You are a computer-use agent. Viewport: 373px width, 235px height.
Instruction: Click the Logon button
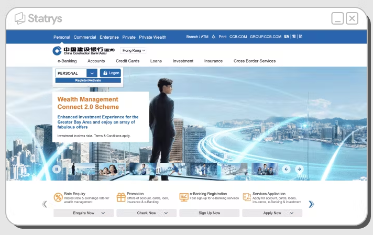click(x=110, y=73)
